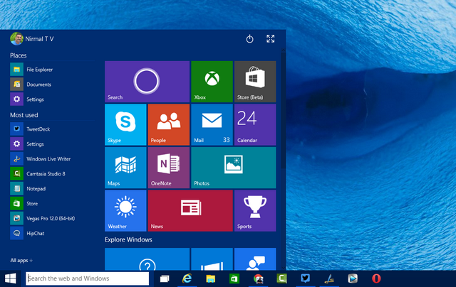Open the Calendar tile
Viewport: 456px width, 287px height.
pyautogui.click(x=255, y=124)
